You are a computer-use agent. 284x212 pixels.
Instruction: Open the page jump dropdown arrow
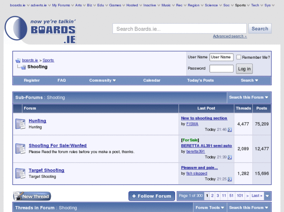[267, 196]
